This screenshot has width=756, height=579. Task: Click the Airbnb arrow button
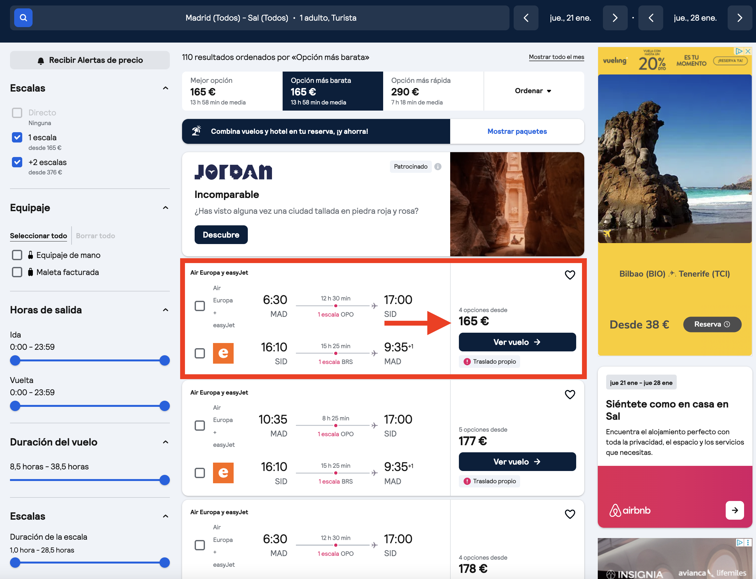735,510
